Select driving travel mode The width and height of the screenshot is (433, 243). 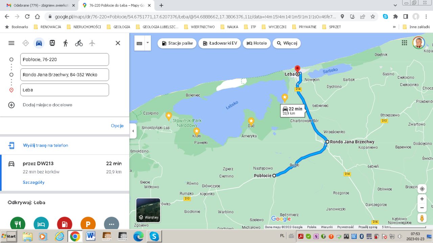coord(39,43)
